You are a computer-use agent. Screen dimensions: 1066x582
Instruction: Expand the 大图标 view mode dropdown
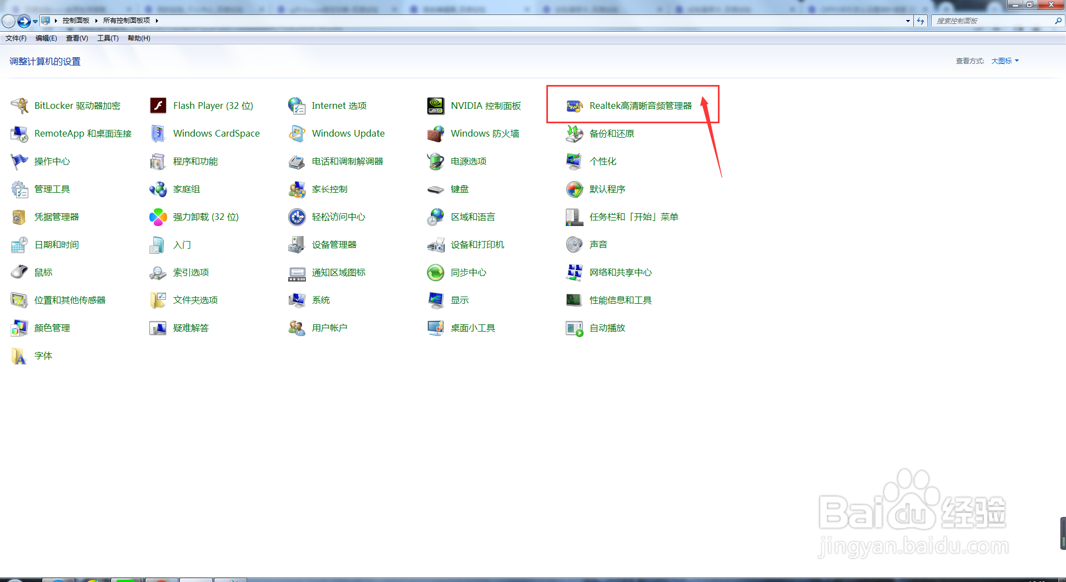point(1005,61)
